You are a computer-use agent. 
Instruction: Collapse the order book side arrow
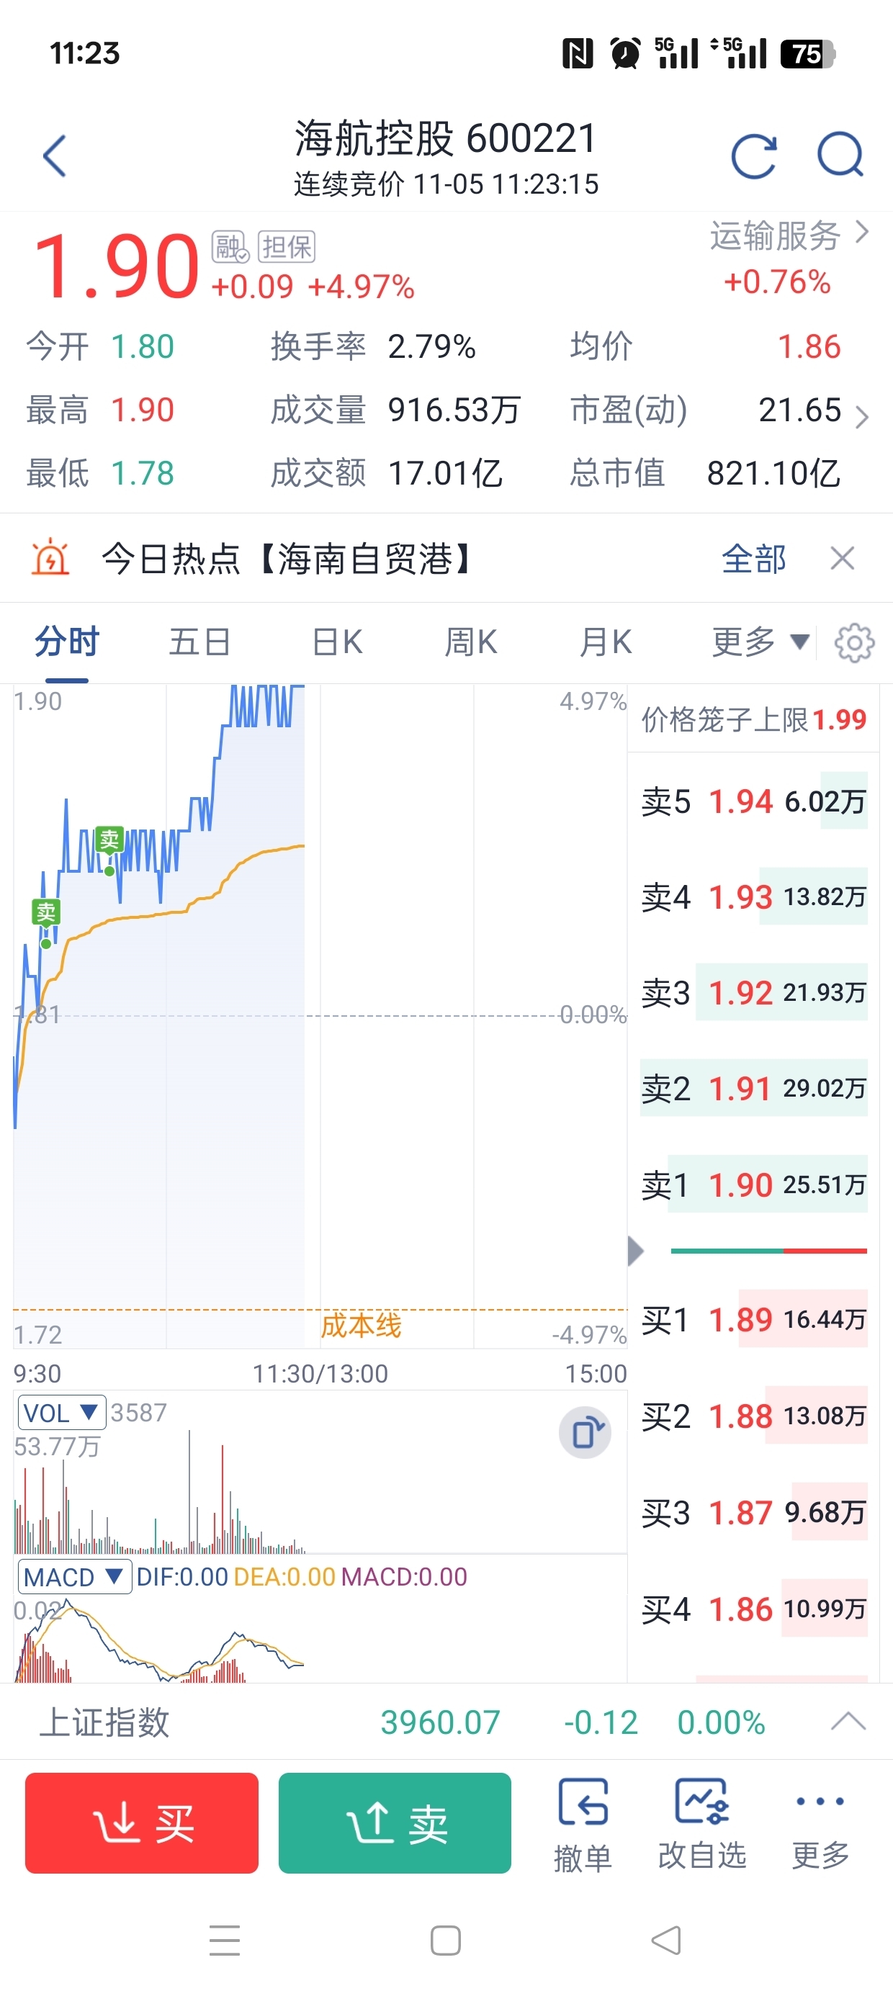(636, 1251)
